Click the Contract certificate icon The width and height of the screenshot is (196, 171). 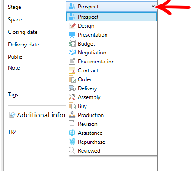tap(72, 71)
